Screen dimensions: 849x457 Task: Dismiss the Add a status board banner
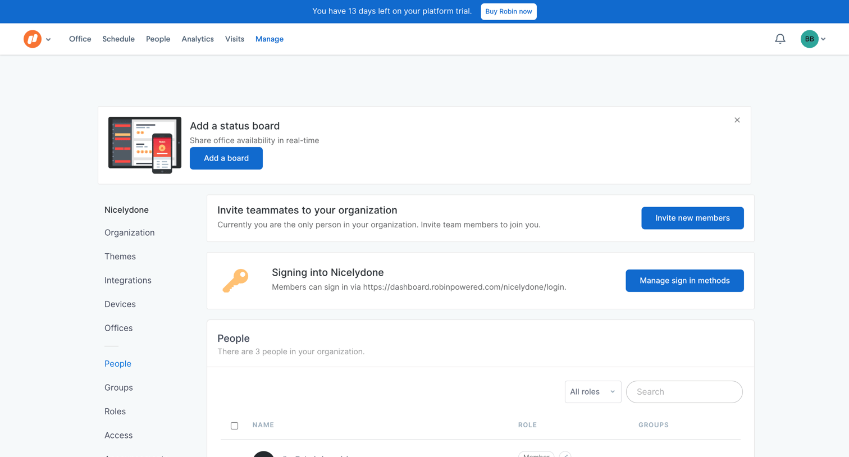737,120
